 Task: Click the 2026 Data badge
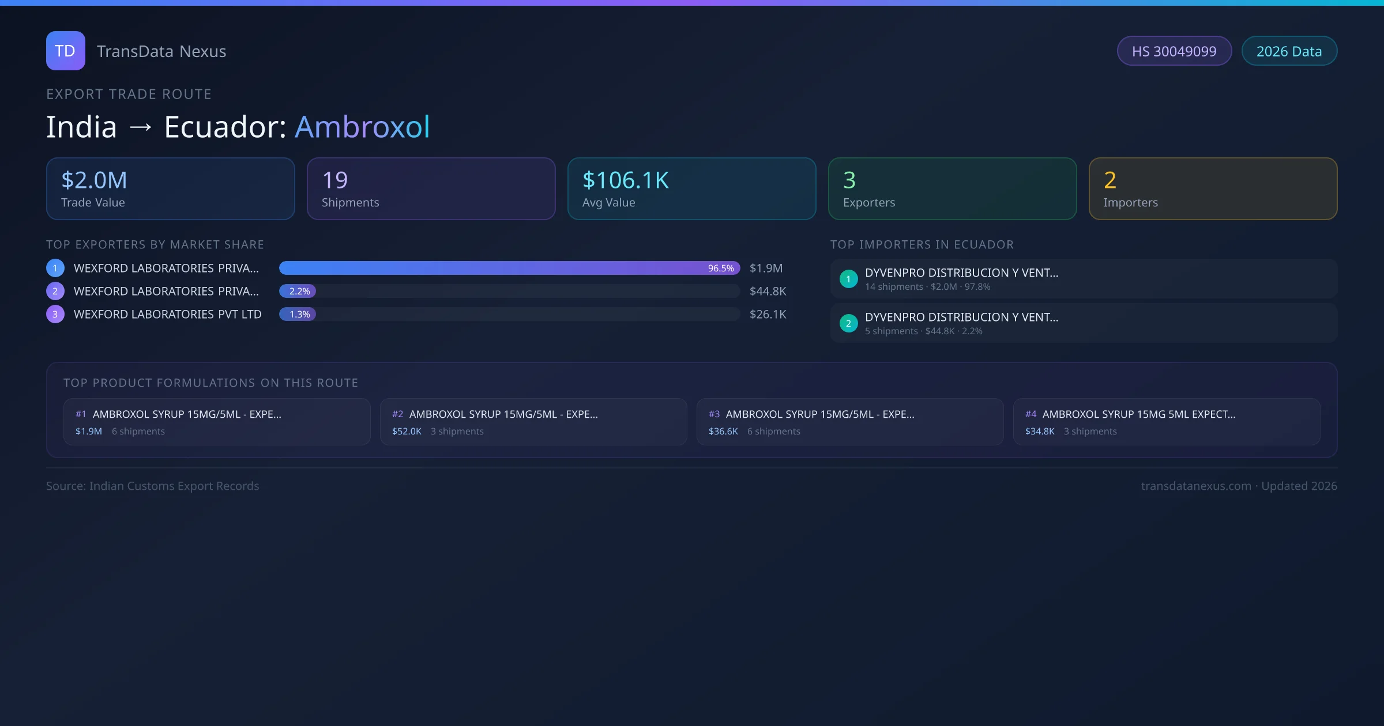point(1289,51)
